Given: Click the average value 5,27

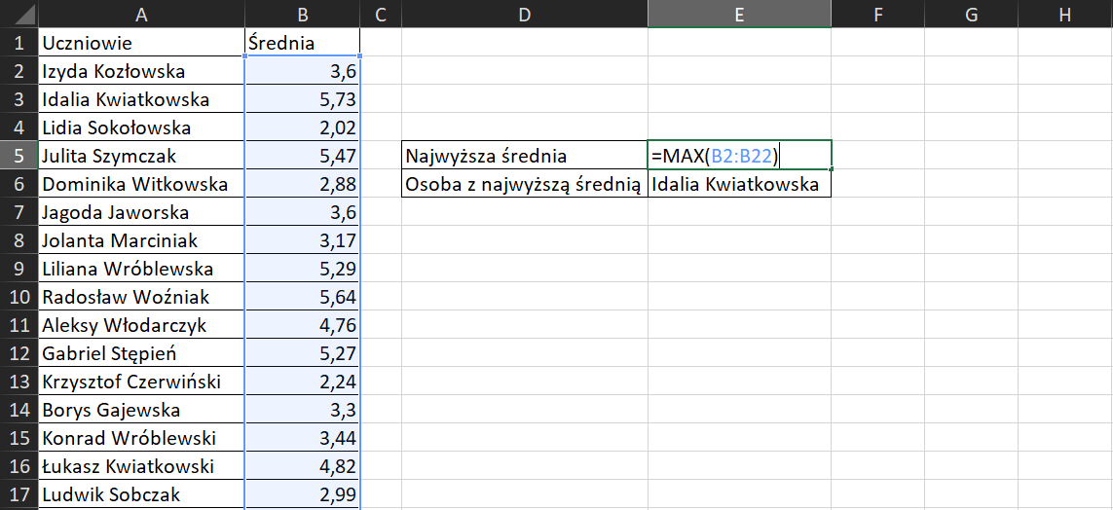Looking at the screenshot, I should [303, 353].
